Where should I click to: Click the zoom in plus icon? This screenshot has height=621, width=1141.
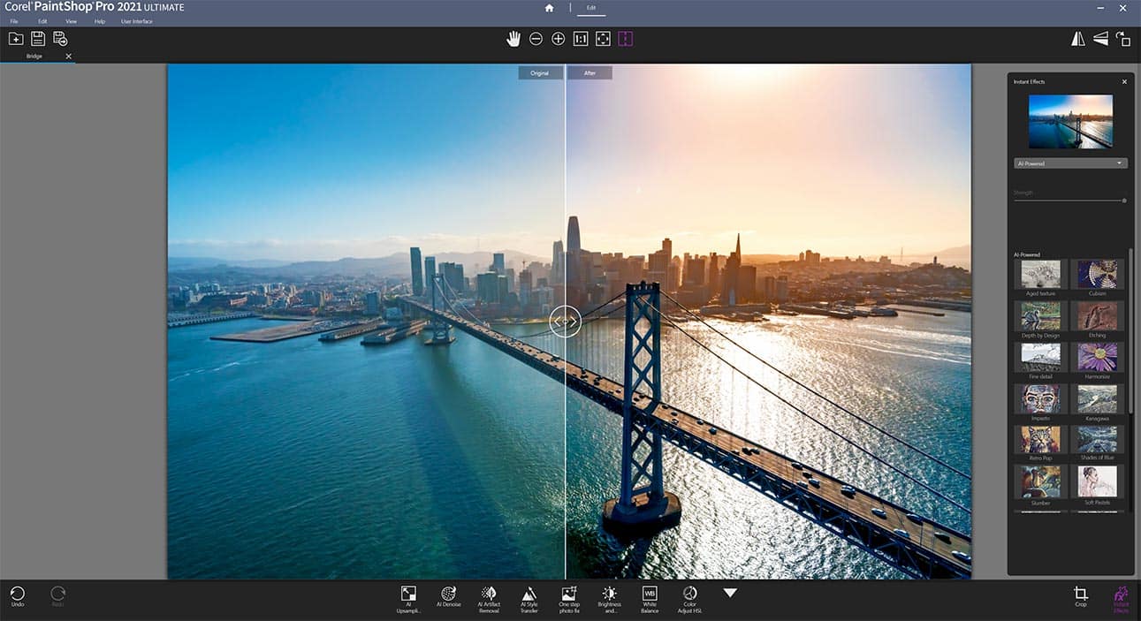click(x=559, y=39)
